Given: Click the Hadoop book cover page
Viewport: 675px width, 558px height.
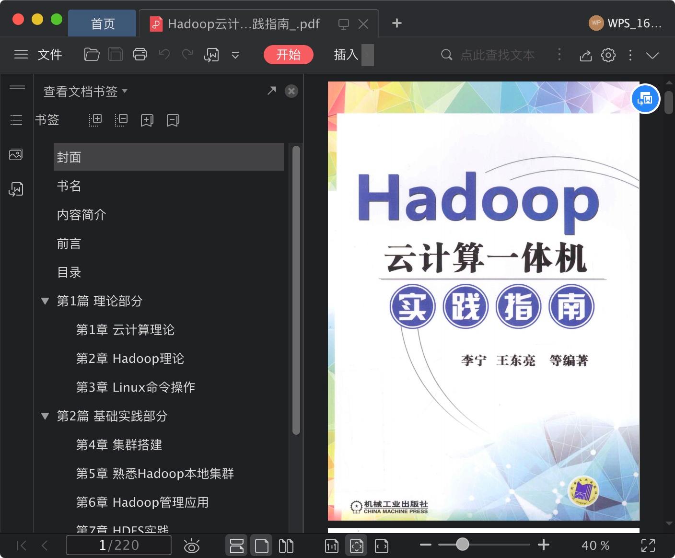Looking at the screenshot, I should (483, 301).
